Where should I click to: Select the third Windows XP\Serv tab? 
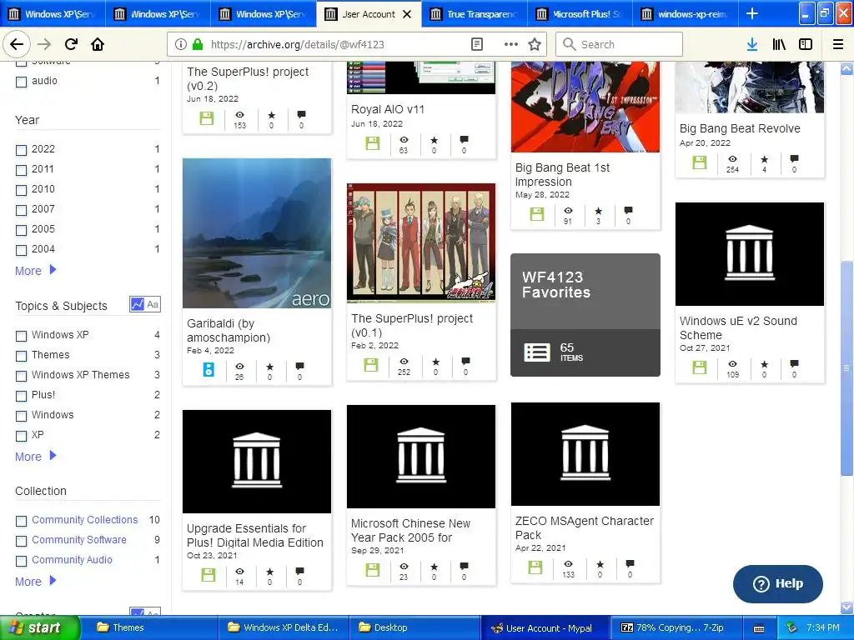(x=263, y=13)
